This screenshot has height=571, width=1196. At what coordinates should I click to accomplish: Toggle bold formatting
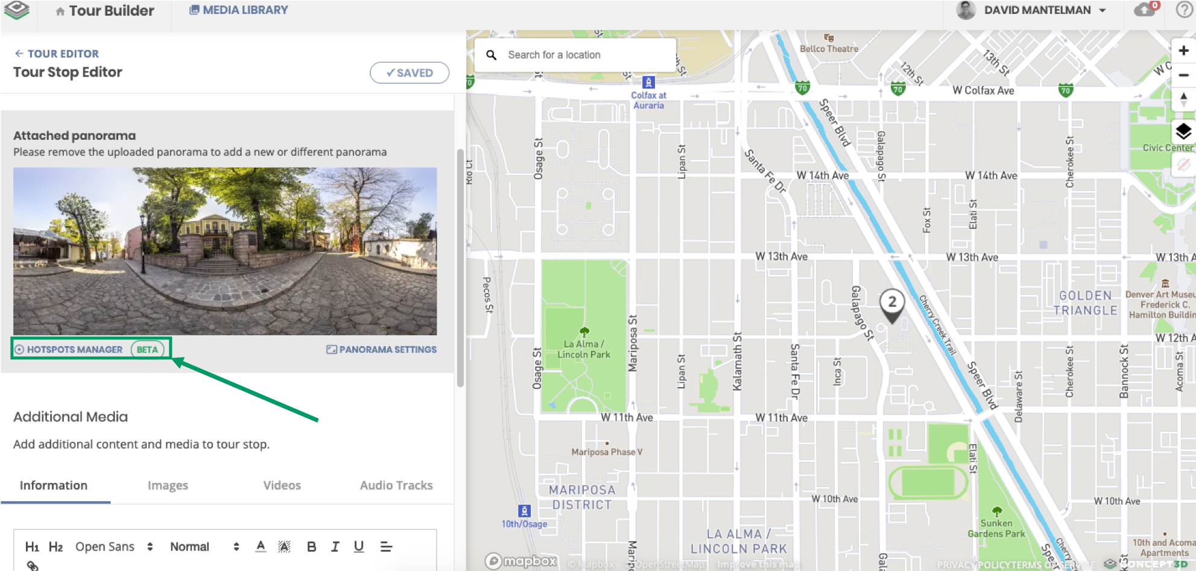pos(311,547)
